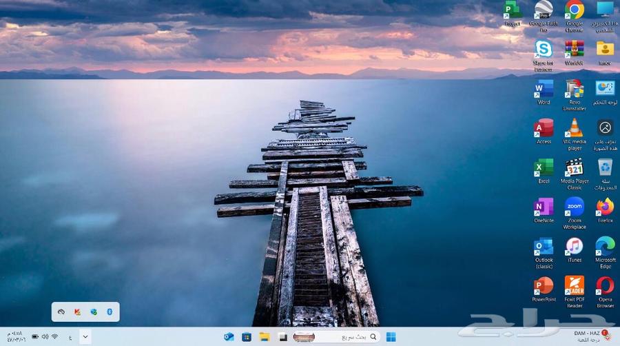The image size is (620, 346).
Task: Launch Google Chrome from desktop
Action: click(574, 17)
